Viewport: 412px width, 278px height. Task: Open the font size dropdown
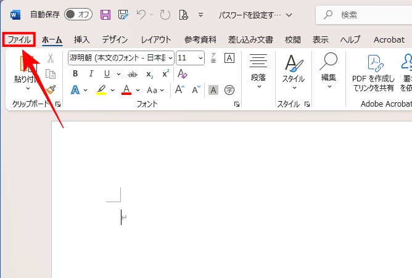(x=200, y=58)
